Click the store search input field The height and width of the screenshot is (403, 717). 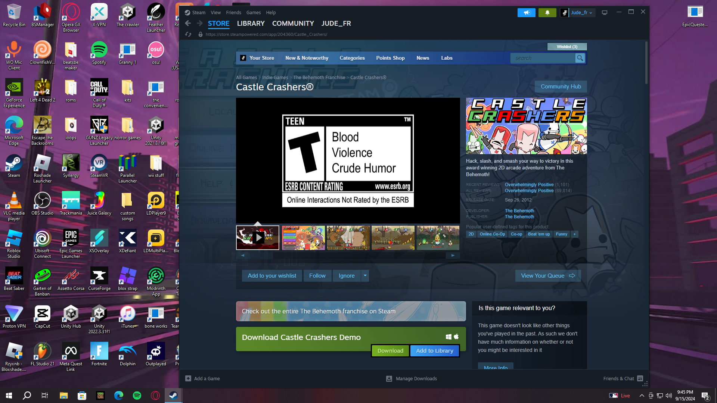(x=543, y=58)
